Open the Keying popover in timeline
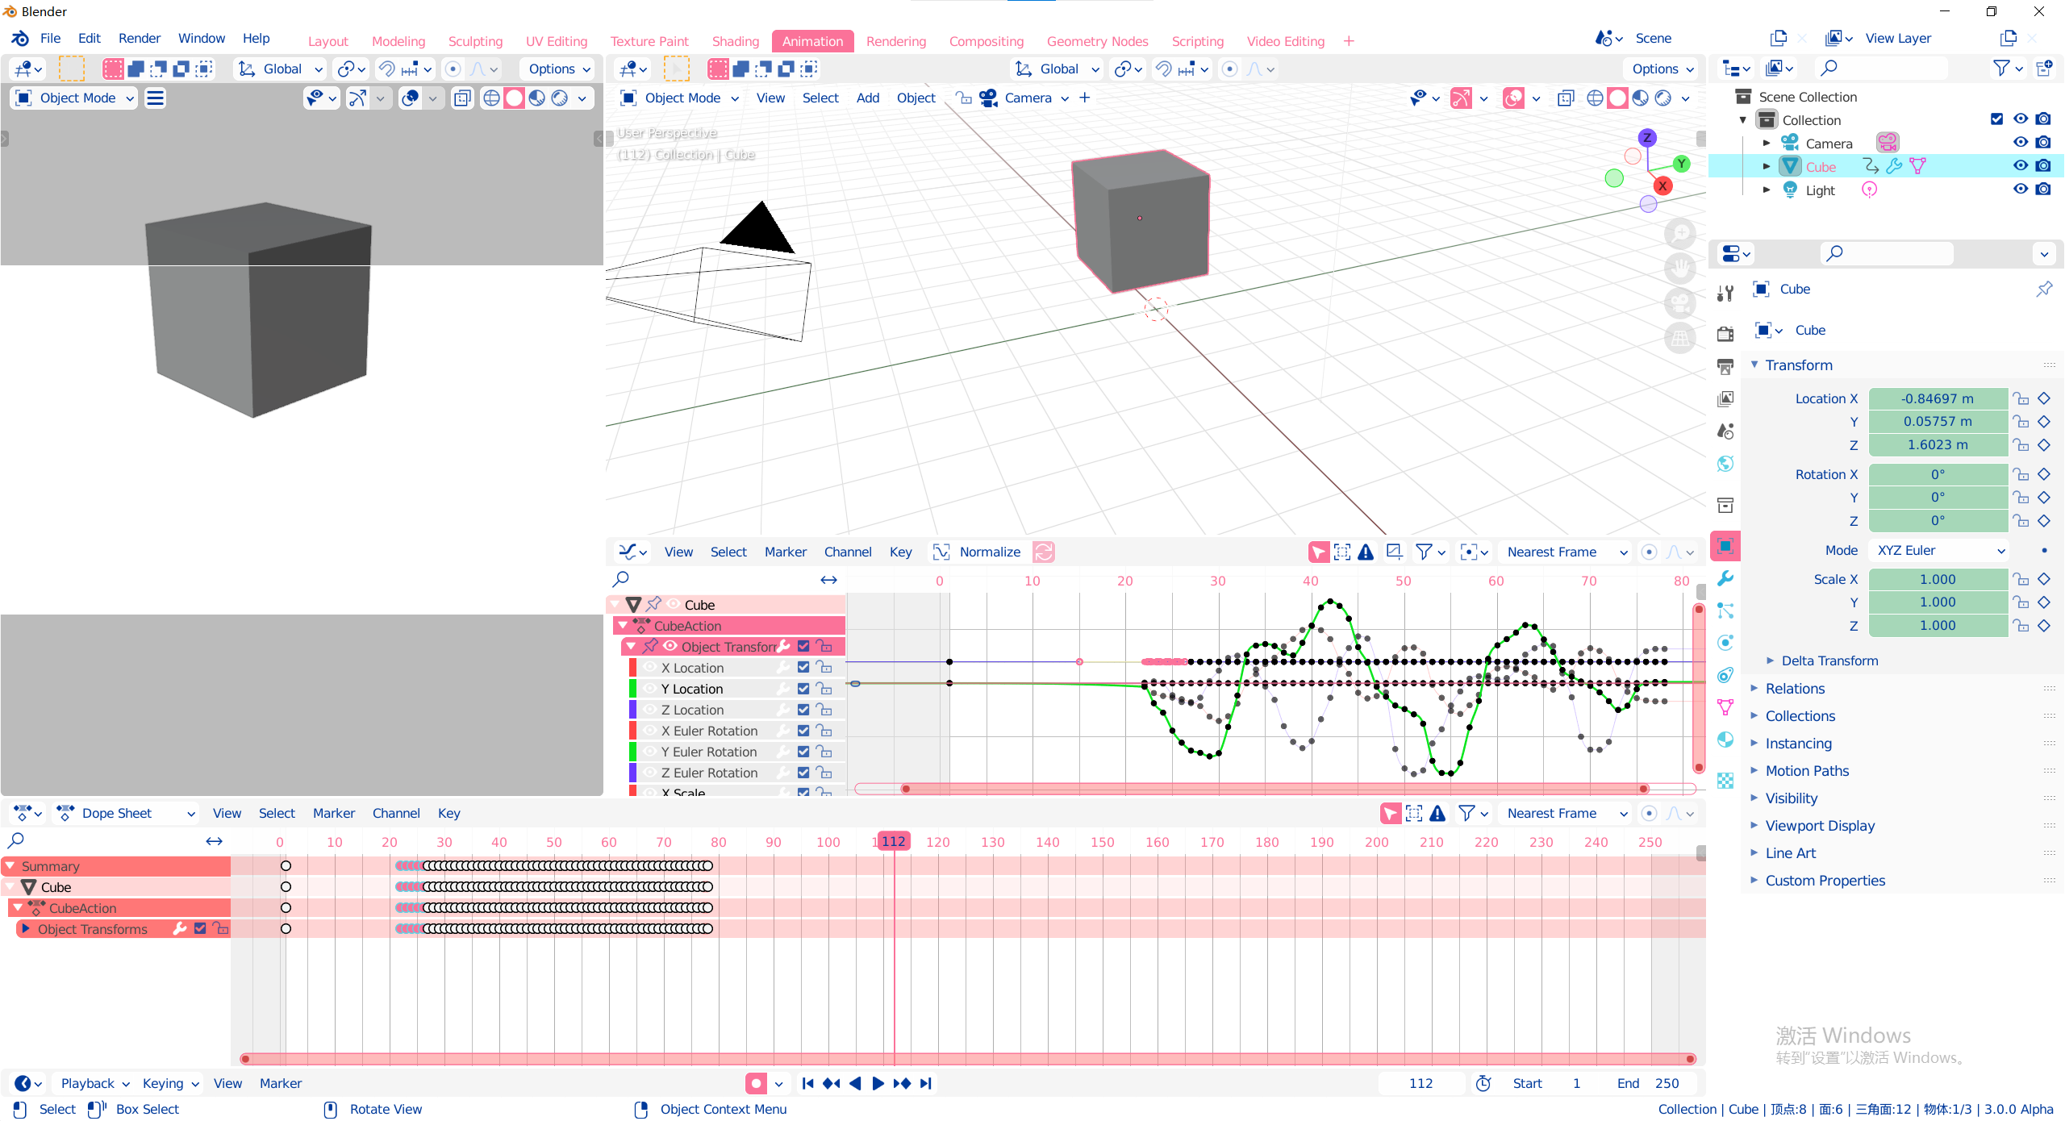The height and width of the screenshot is (1121, 2065). 170,1083
